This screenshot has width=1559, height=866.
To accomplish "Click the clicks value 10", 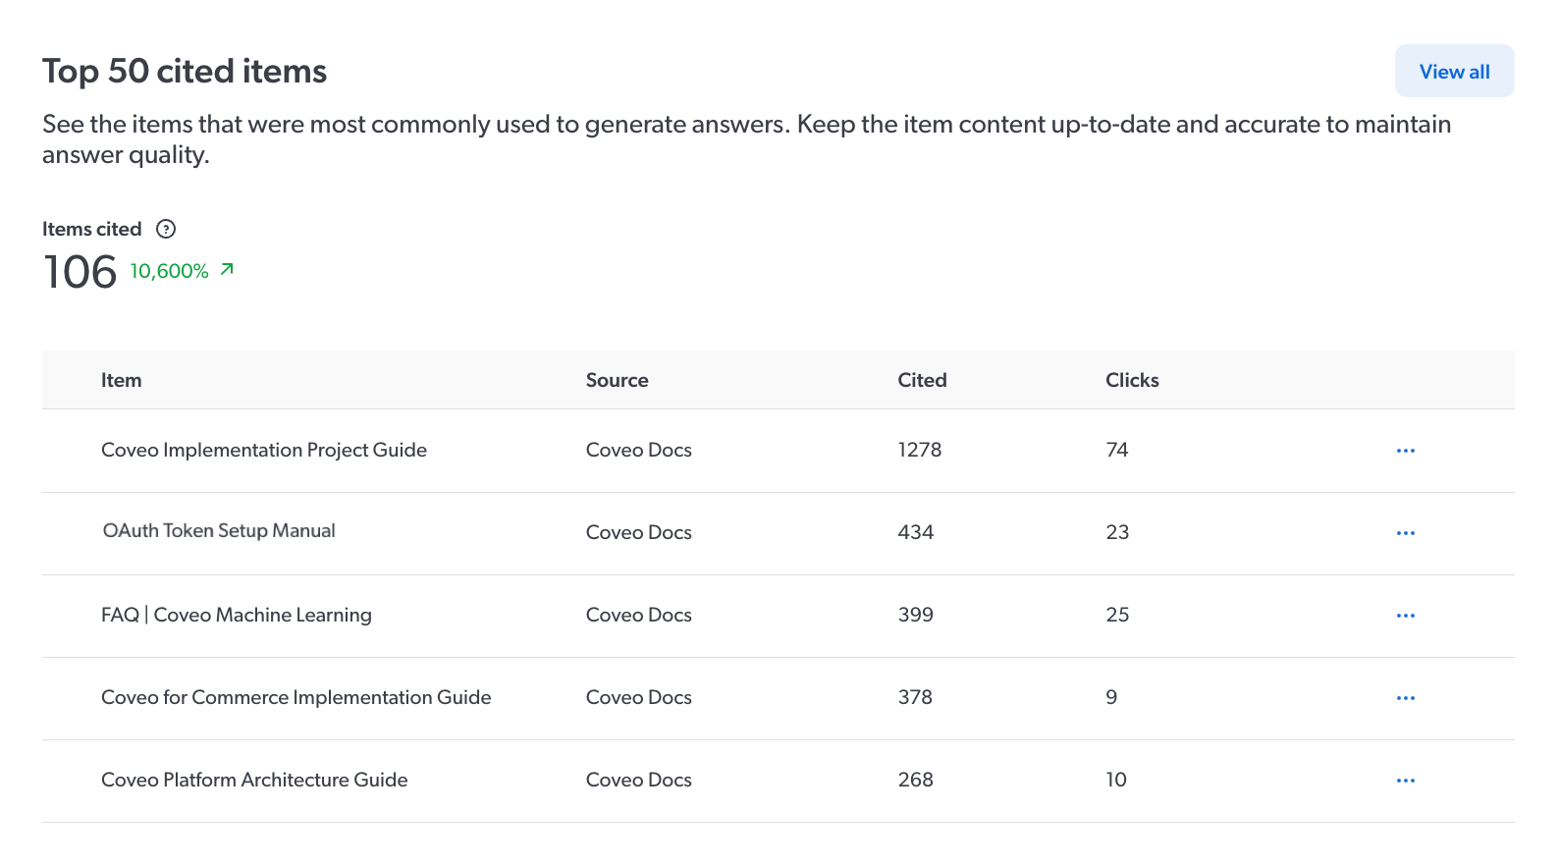I will pyautogui.click(x=1116, y=780).
